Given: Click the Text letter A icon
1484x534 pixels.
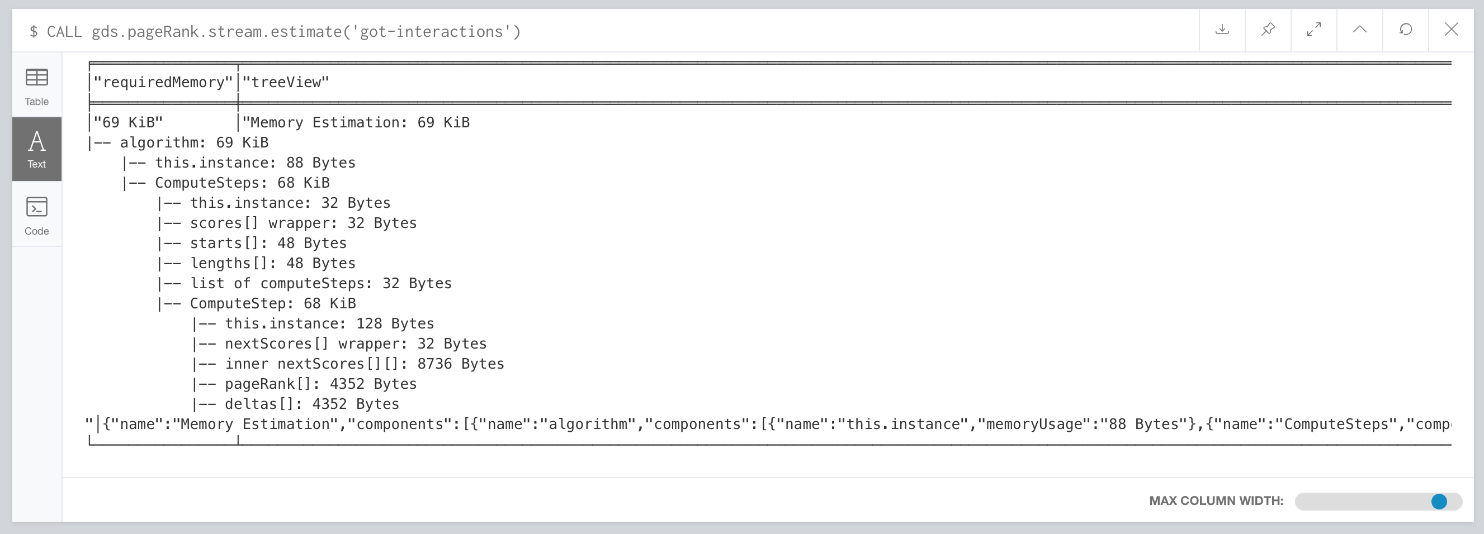Looking at the screenshot, I should pyautogui.click(x=37, y=140).
